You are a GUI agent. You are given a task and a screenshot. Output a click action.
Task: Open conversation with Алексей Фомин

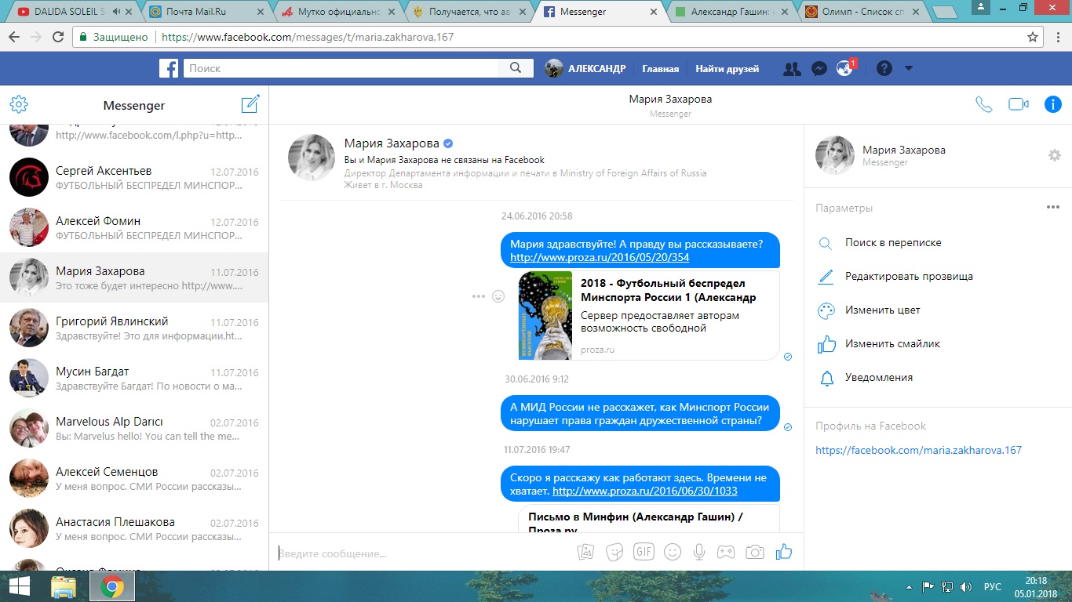(134, 227)
